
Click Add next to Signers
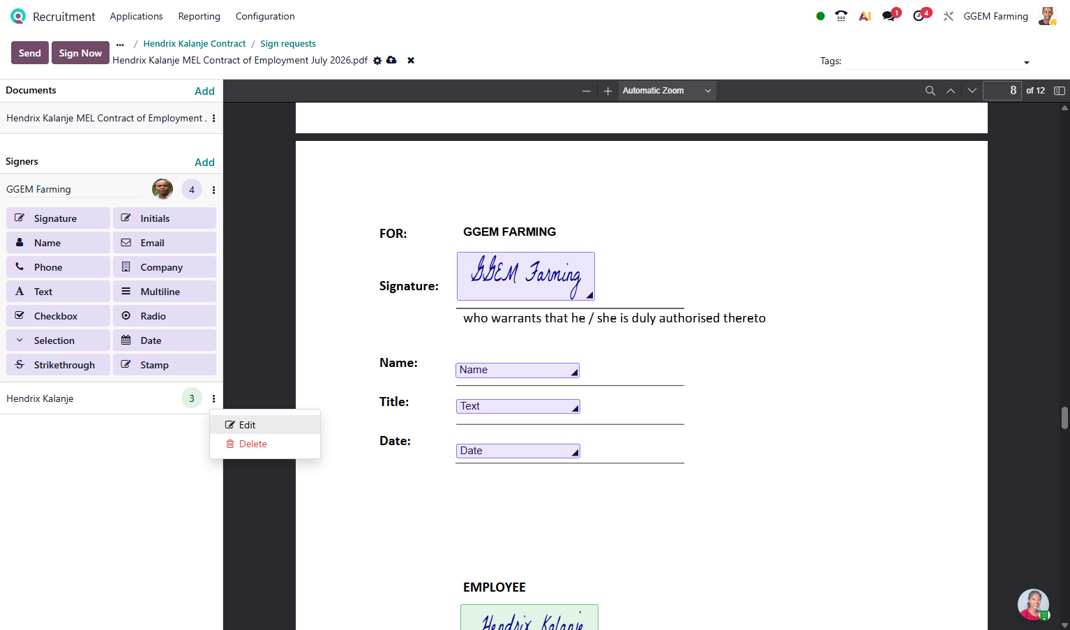pyautogui.click(x=204, y=162)
